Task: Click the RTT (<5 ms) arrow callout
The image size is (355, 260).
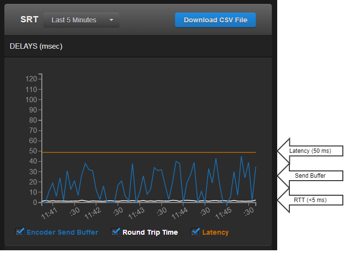Action: 310,200
